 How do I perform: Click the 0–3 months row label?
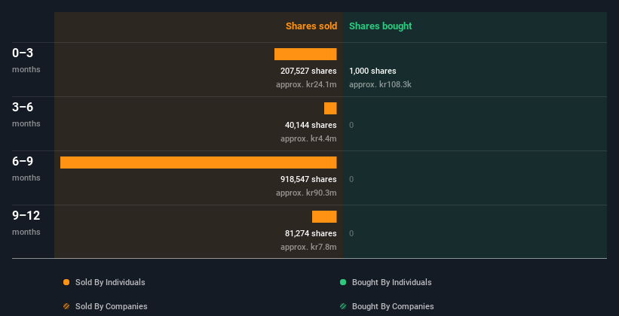pos(26,60)
